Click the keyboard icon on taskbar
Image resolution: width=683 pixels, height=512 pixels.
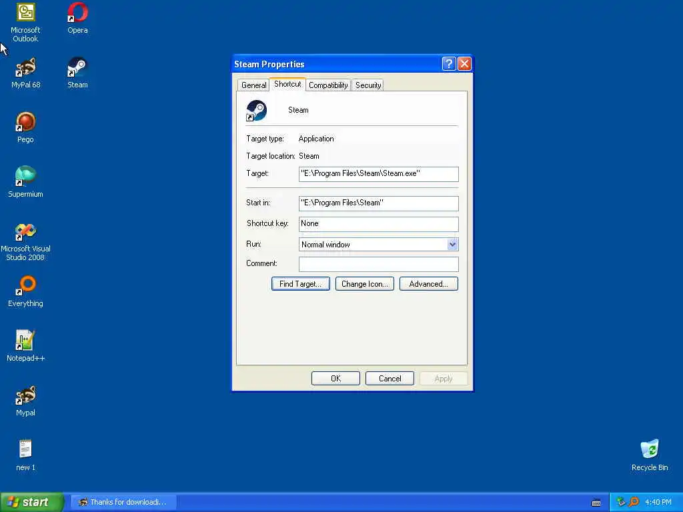click(596, 503)
